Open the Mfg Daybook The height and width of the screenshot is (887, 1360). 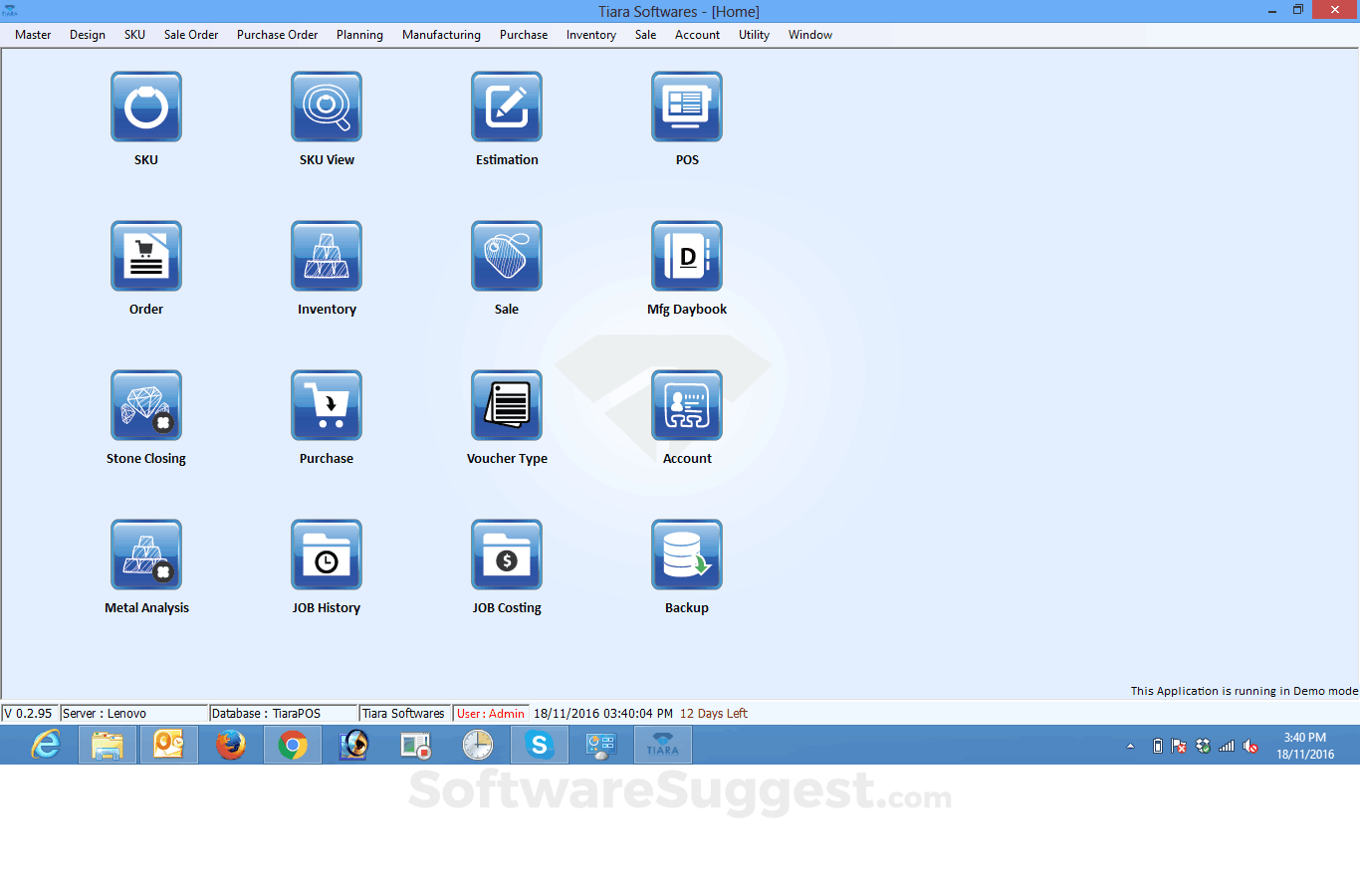687,256
